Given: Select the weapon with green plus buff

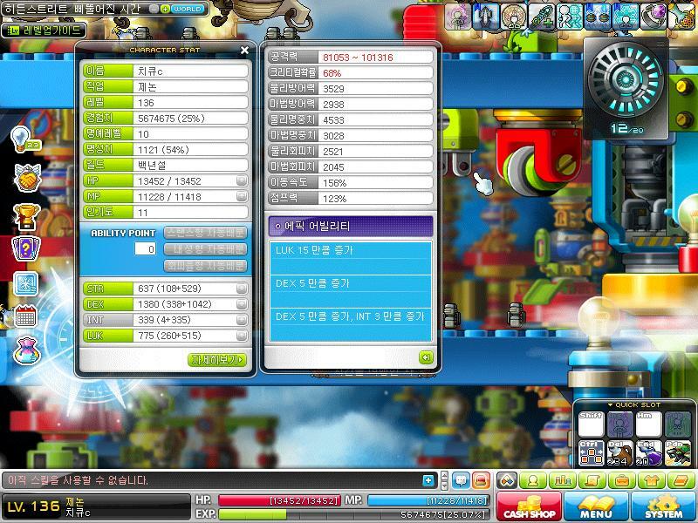Looking at the screenshot, I should click(x=542, y=16).
